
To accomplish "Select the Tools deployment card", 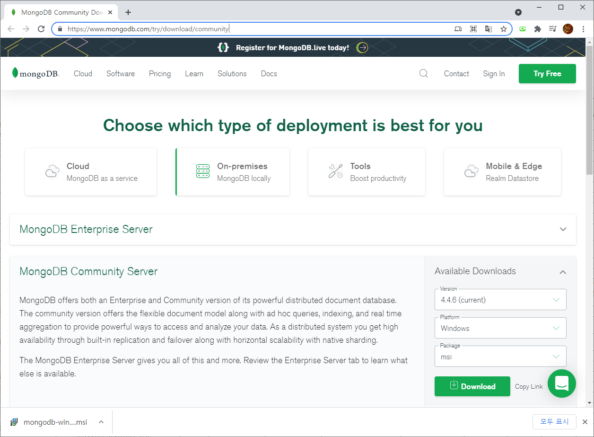I will pyautogui.click(x=367, y=172).
